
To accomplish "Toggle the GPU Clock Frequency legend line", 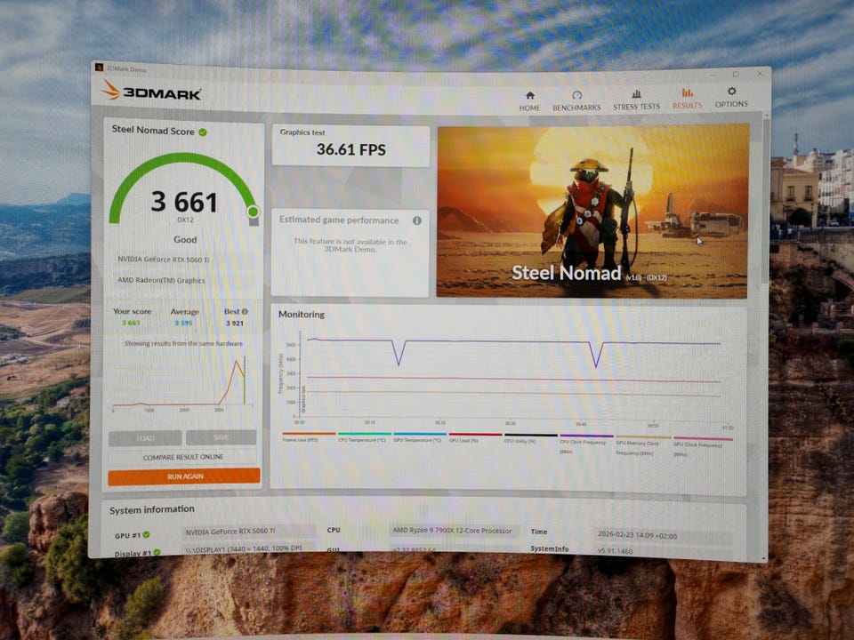I will click(703, 446).
